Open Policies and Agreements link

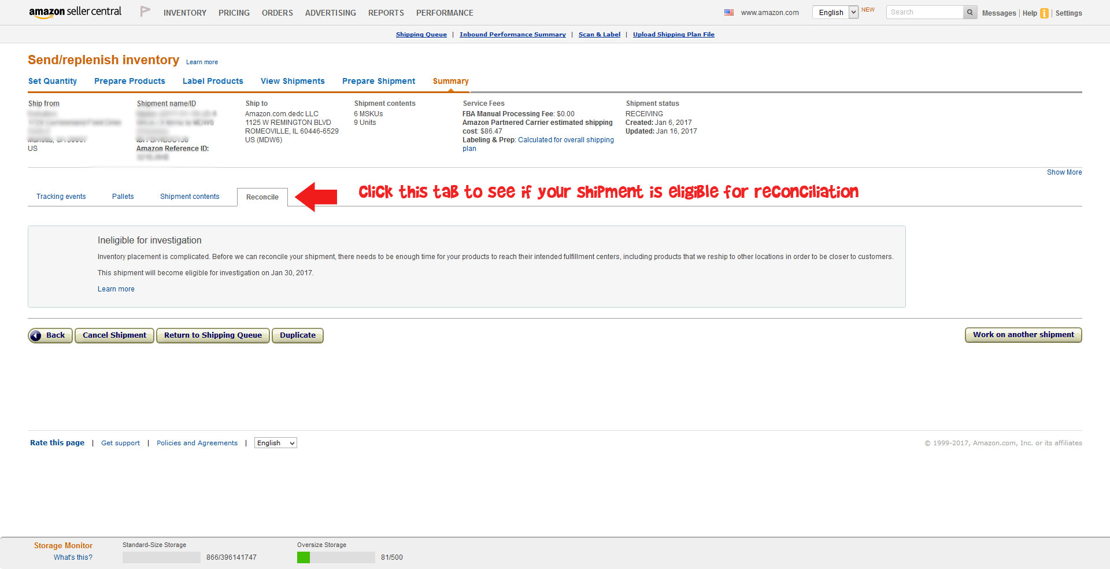coord(197,443)
